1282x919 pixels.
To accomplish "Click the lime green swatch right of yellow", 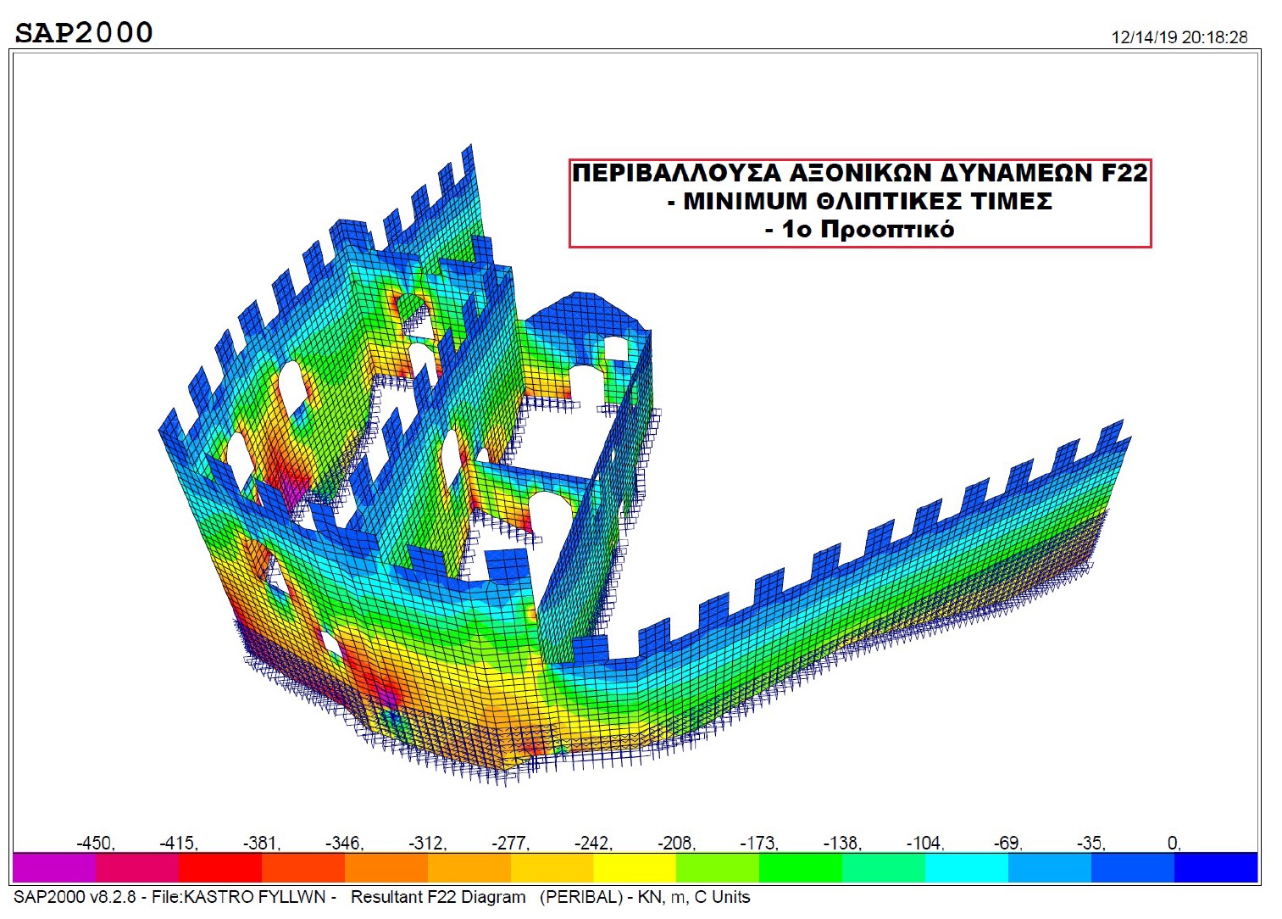I will 718,867.
